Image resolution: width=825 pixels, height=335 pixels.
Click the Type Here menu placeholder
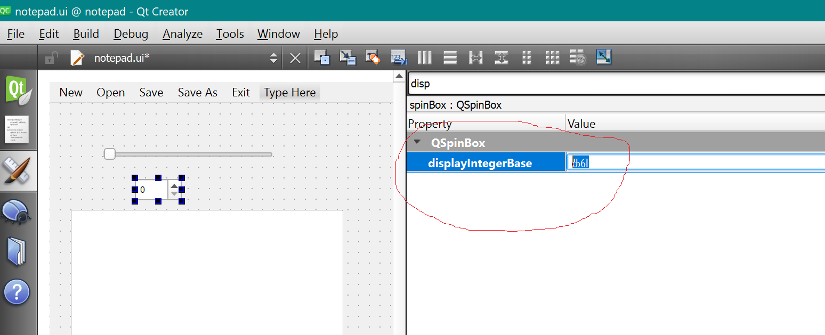(290, 92)
